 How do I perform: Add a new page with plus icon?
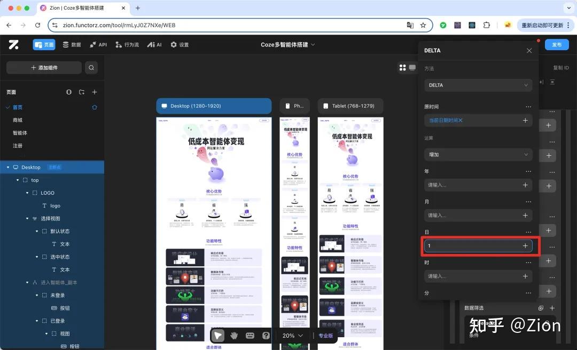(x=95, y=92)
